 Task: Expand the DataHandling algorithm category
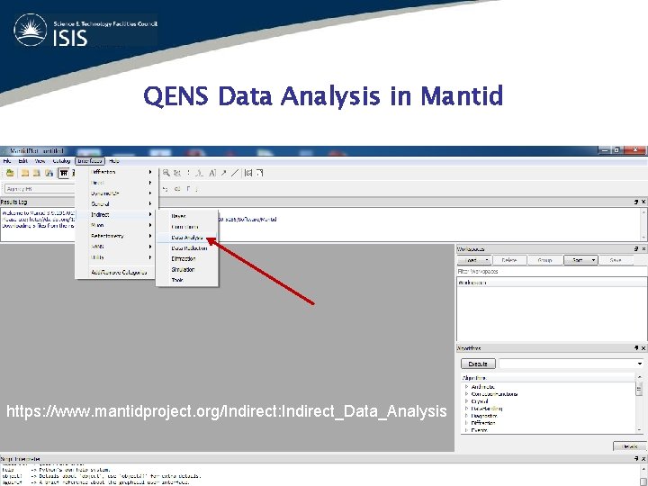click(x=466, y=409)
